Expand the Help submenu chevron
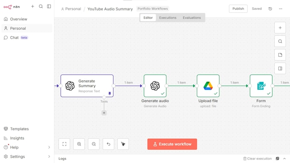The image size is (290, 163). (49, 147)
